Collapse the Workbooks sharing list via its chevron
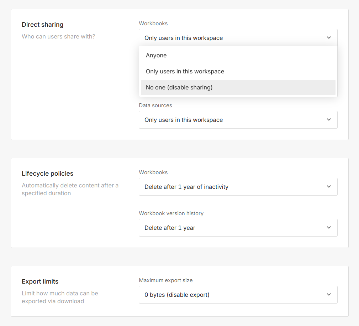Image resolution: width=359 pixels, height=326 pixels. pyautogui.click(x=329, y=38)
